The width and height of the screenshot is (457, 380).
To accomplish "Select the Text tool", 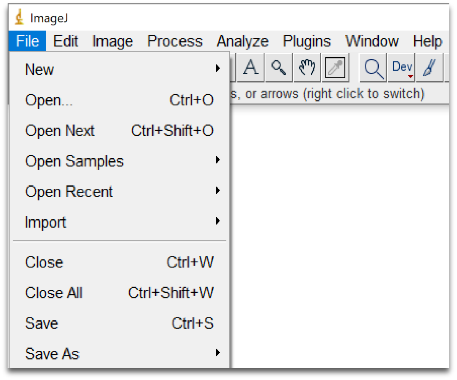I will 251,68.
